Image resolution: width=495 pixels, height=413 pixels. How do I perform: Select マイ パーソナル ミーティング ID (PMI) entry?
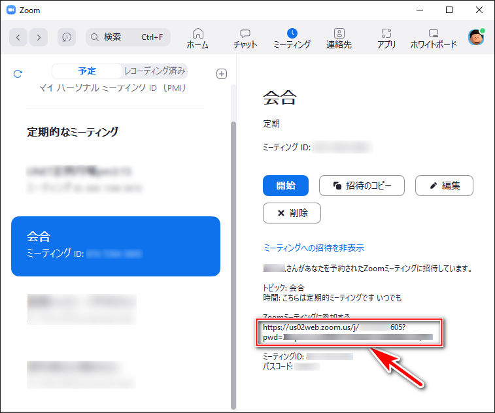click(113, 88)
